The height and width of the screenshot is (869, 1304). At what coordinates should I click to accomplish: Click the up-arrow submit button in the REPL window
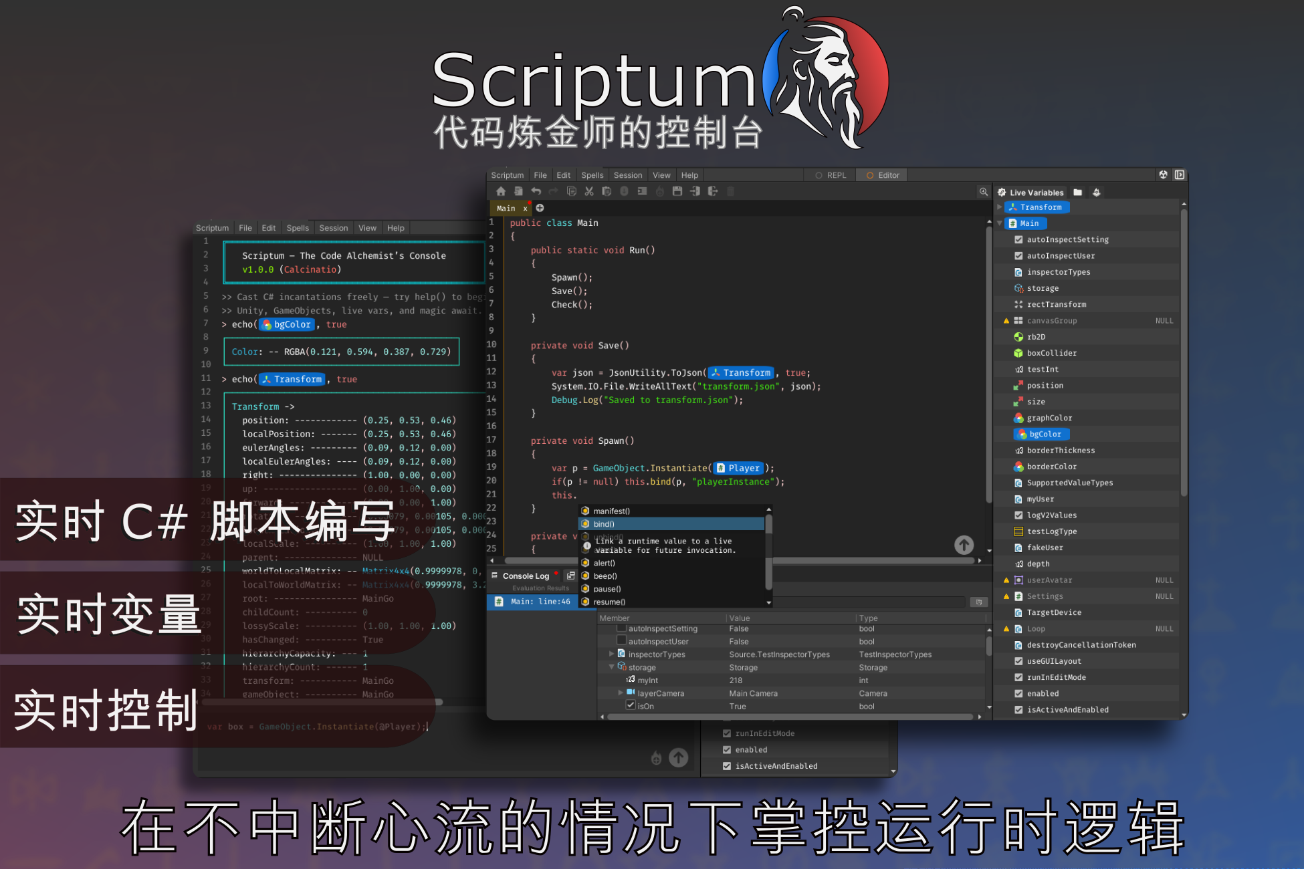tap(678, 757)
